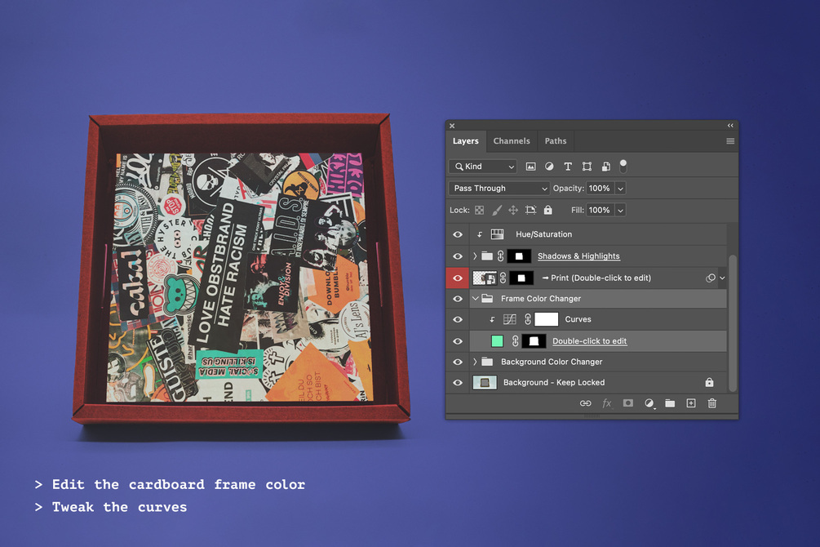820x547 pixels.
Task: Collapse Frame Color Changer group
Action: (476, 298)
